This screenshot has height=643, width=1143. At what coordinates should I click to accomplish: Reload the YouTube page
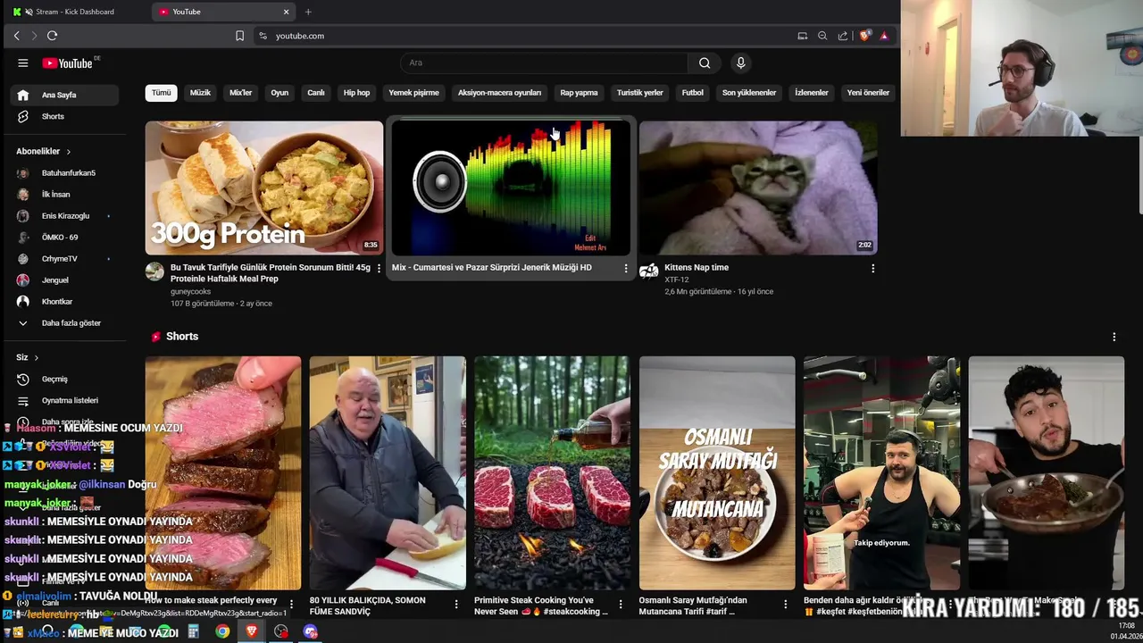pyautogui.click(x=52, y=36)
